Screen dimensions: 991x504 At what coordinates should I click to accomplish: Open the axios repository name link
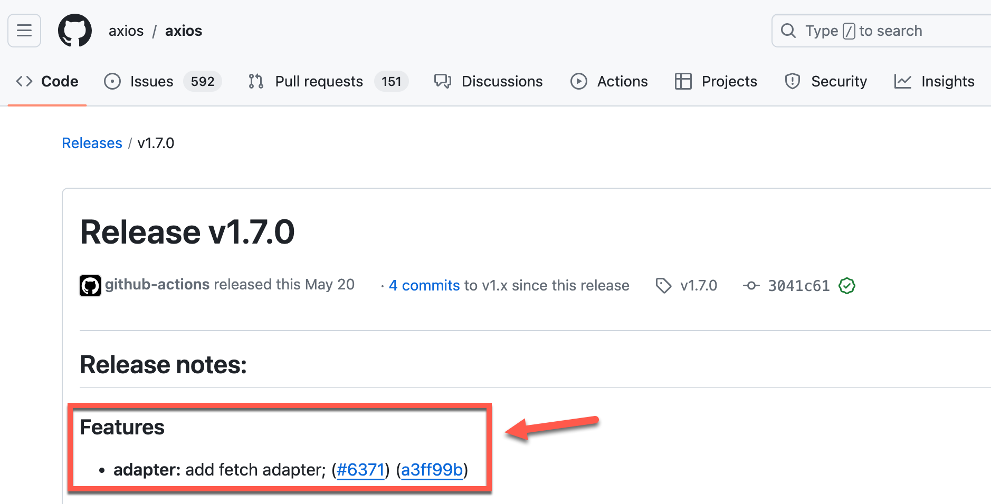pos(184,31)
